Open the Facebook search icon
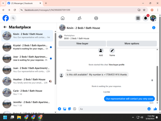This screenshot has height=121, width=161. (x=13, y=18)
